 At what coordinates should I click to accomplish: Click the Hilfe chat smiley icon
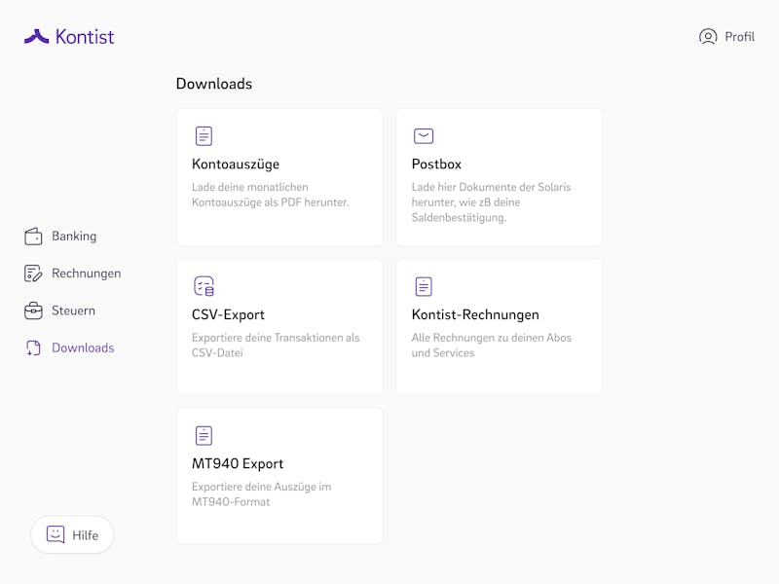point(56,534)
